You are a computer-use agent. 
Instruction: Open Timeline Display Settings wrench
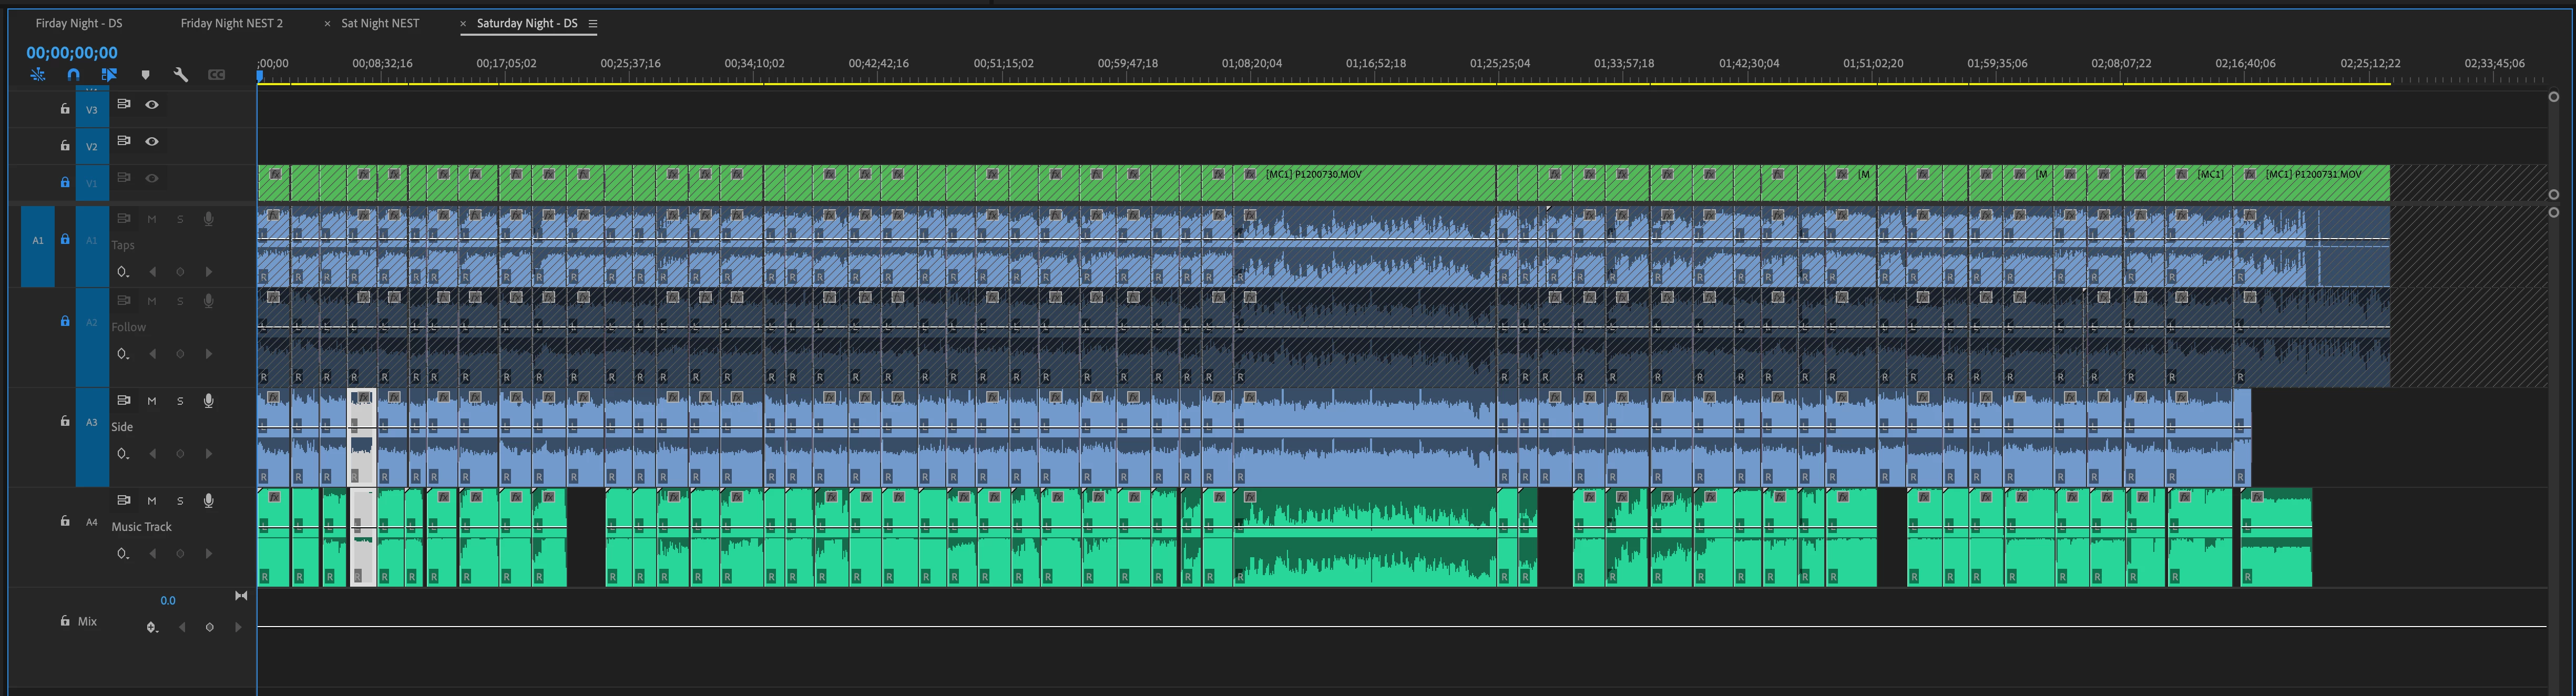(x=181, y=75)
